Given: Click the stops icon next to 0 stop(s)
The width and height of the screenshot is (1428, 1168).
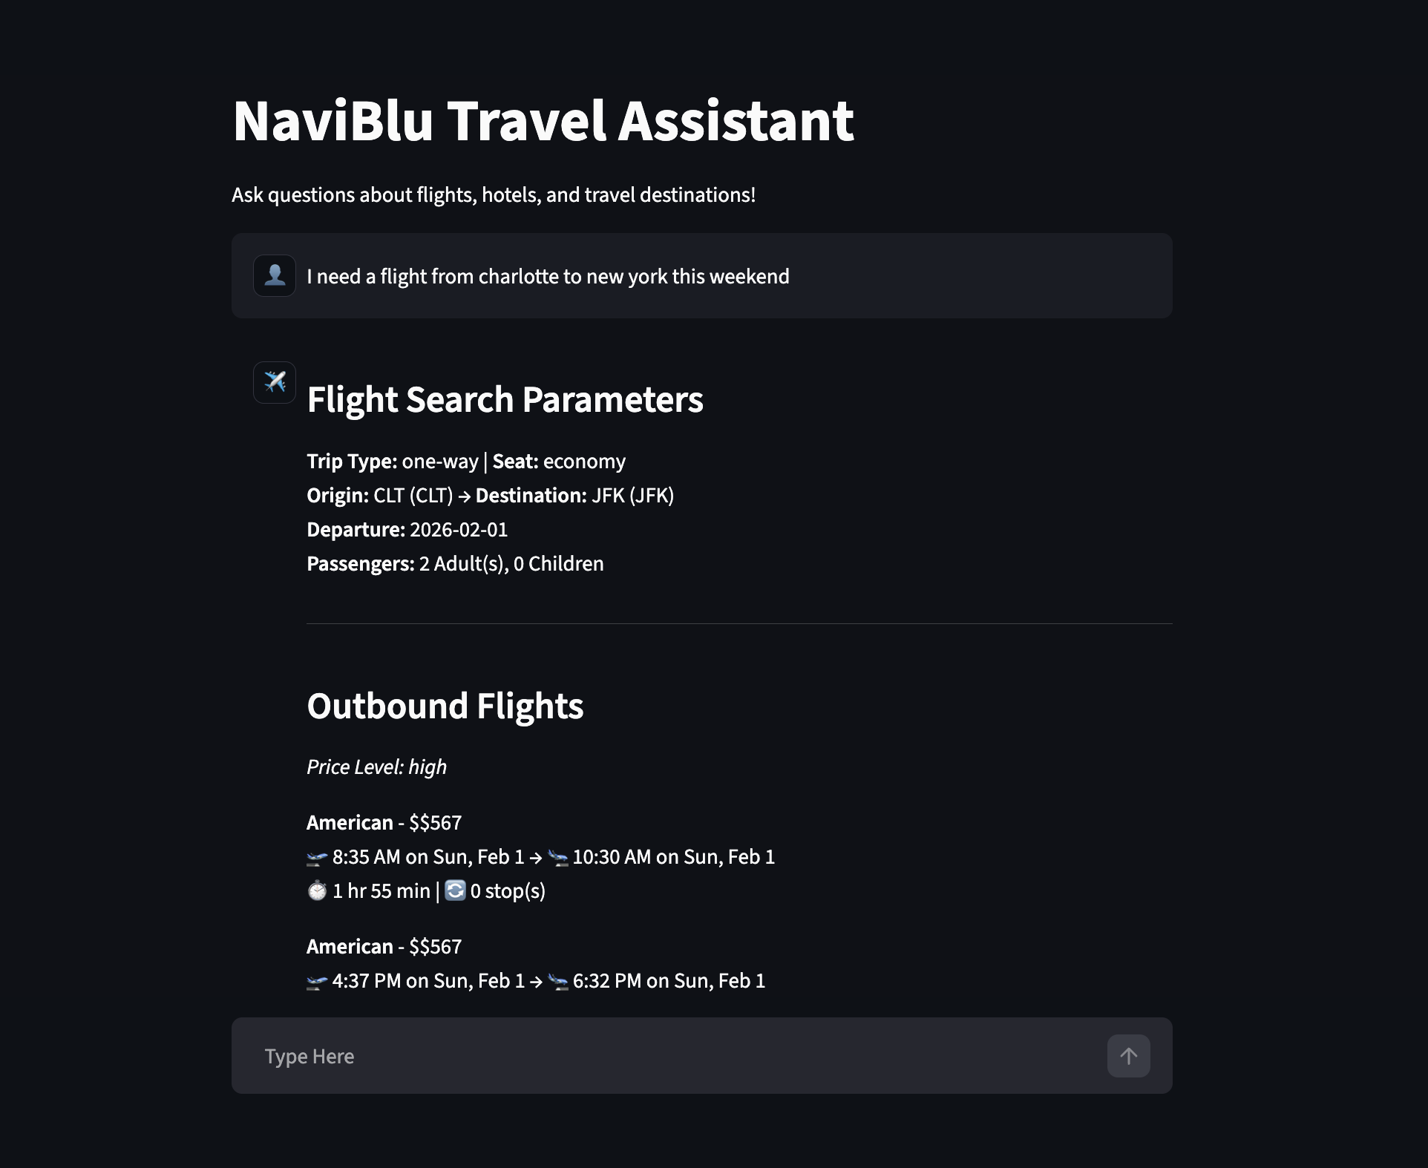Looking at the screenshot, I should point(455,891).
